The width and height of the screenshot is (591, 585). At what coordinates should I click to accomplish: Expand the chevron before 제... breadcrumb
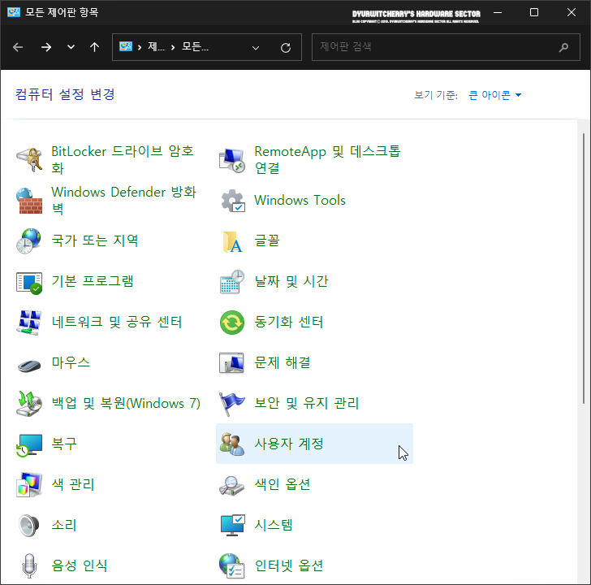pos(140,47)
